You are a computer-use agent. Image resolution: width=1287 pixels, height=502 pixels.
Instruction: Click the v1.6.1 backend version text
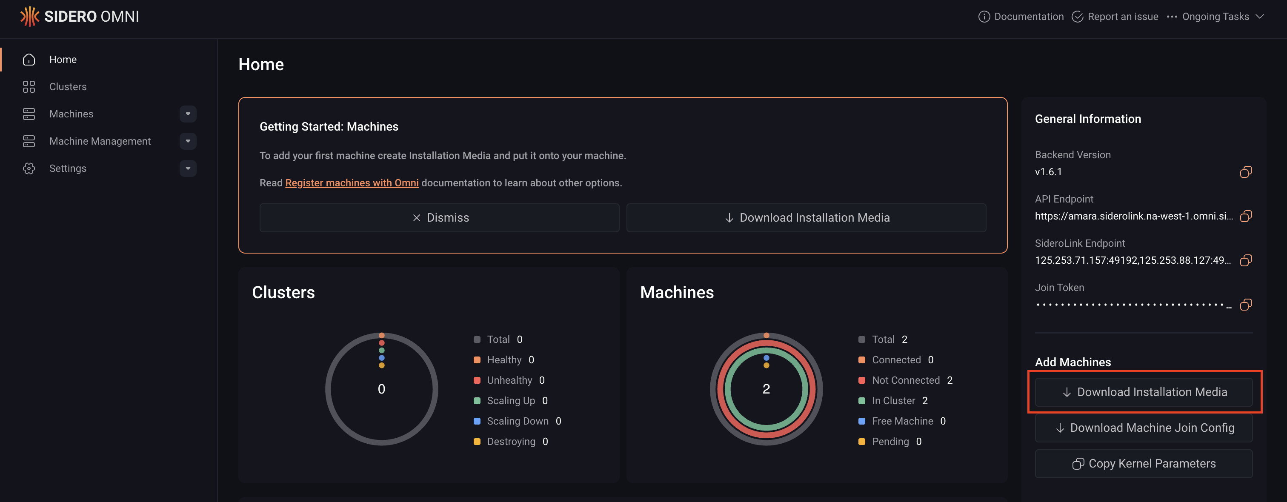(1048, 172)
